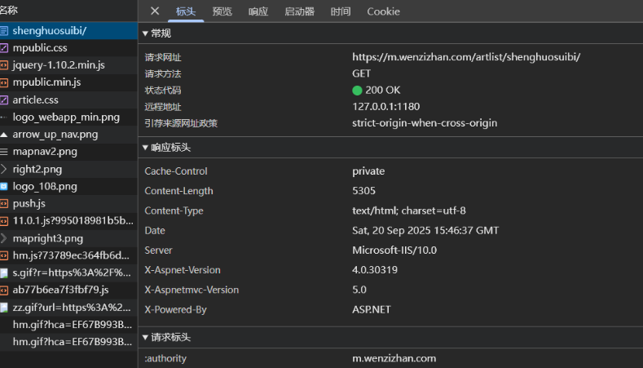Select the logo_webapp_min.png request
643x368 pixels.
[65, 117]
